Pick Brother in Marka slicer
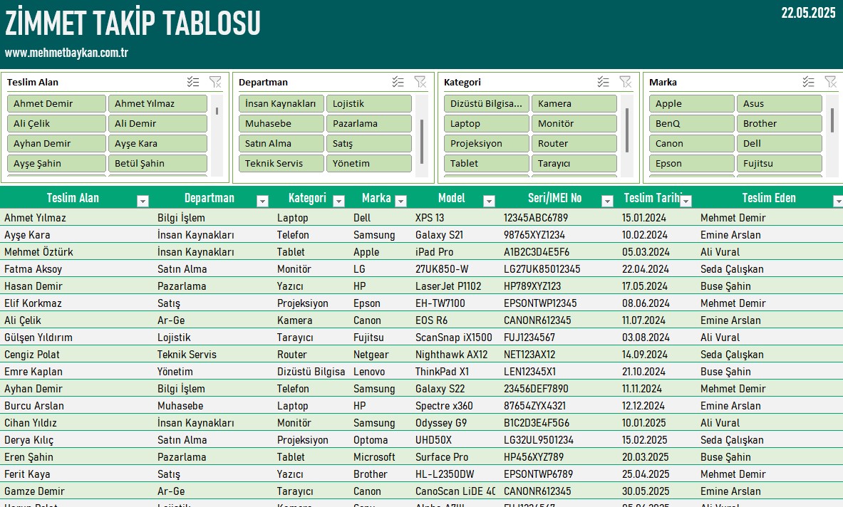Screen dimensions: 843x507 point(780,123)
